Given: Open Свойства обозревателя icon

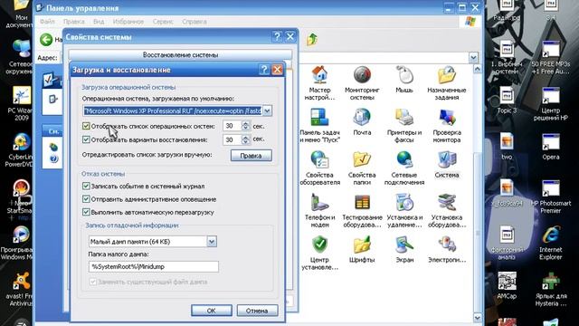Looking at the screenshot, I should pyautogui.click(x=319, y=160).
